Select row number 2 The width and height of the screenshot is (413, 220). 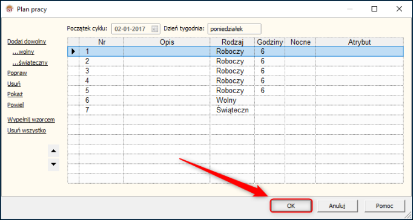tap(235, 61)
